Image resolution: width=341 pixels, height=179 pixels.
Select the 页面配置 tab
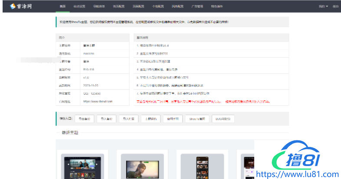point(139,7)
